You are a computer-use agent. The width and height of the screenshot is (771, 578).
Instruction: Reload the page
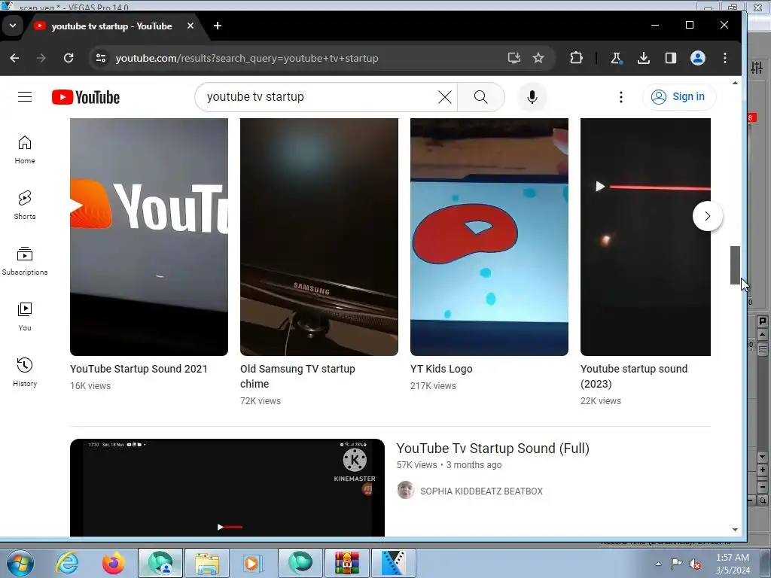pyautogui.click(x=69, y=58)
